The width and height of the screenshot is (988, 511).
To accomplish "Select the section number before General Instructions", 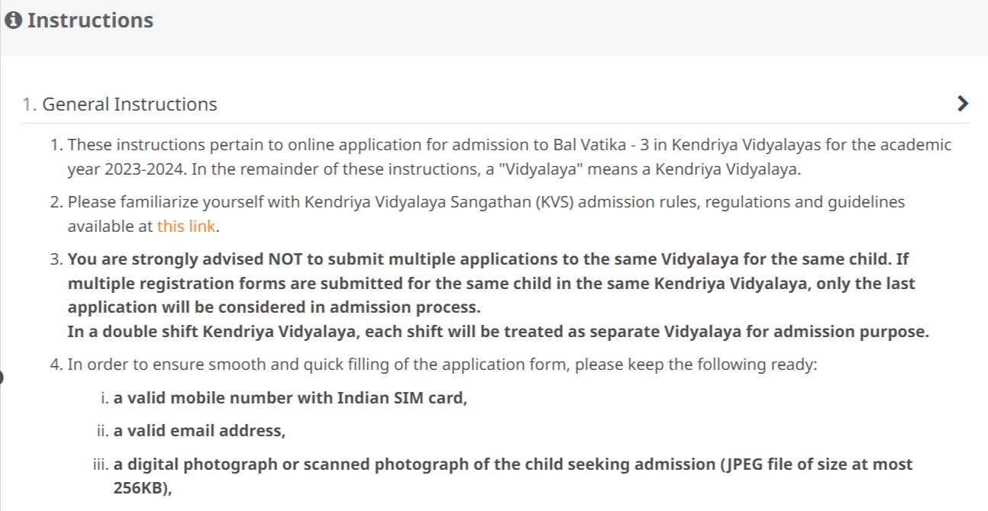I will [29, 104].
